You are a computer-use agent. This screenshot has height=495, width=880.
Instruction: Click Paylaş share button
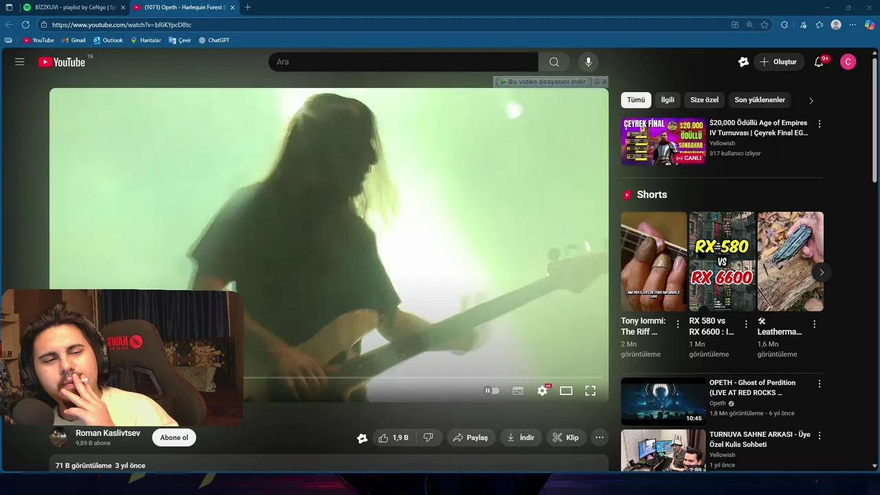pyautogui.click(x=471, y=438)
